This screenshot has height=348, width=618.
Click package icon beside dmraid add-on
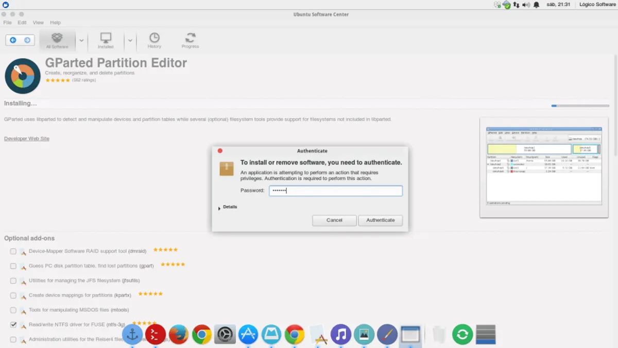[23, 252]
